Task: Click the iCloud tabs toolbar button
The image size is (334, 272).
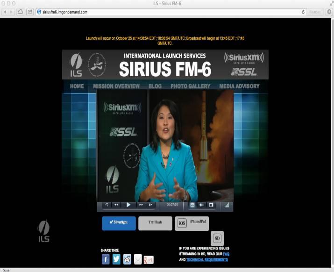Action: pos(21,12)
